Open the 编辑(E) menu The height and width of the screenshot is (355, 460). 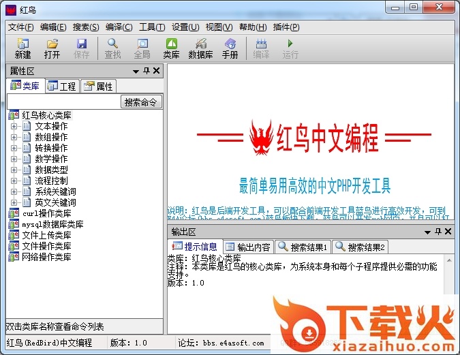click(x=53, y=27)
